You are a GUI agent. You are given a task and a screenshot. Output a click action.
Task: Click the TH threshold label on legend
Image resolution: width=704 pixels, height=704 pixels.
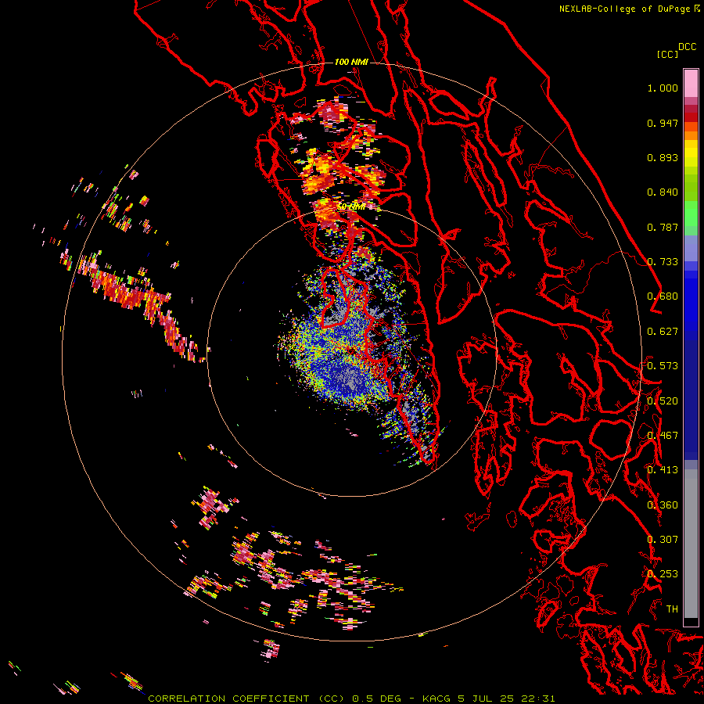click(x=672, y=609)
